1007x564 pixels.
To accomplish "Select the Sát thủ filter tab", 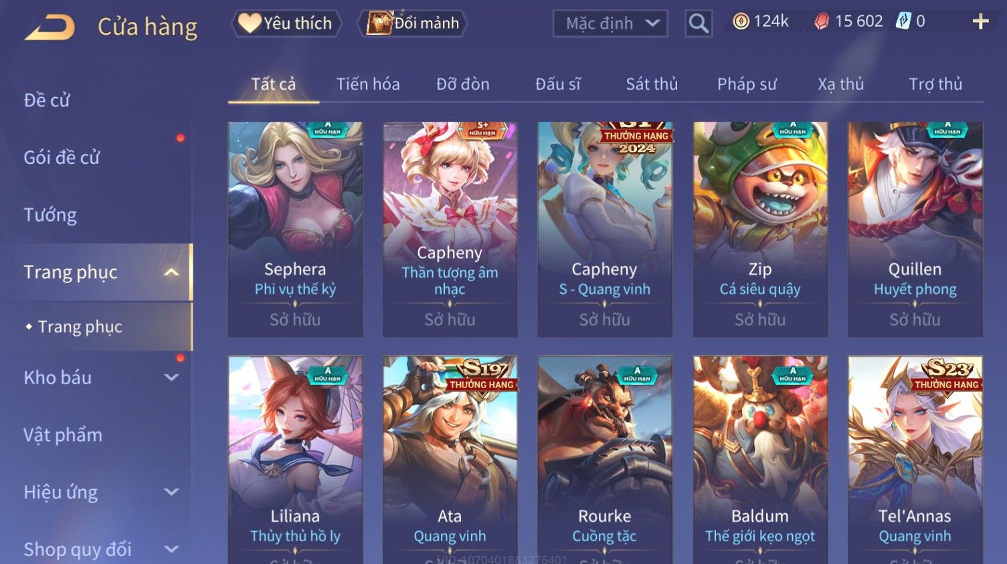I will pos(652,84).
